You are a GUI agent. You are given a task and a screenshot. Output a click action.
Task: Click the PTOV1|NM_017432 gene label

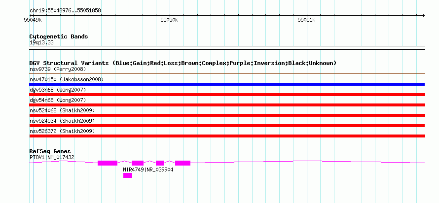52,157
